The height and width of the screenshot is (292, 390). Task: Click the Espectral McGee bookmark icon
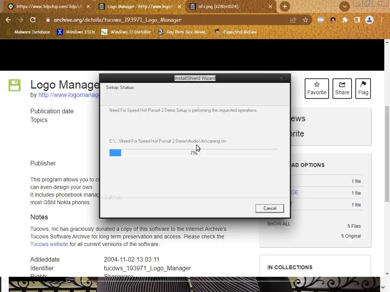[217, 32]
